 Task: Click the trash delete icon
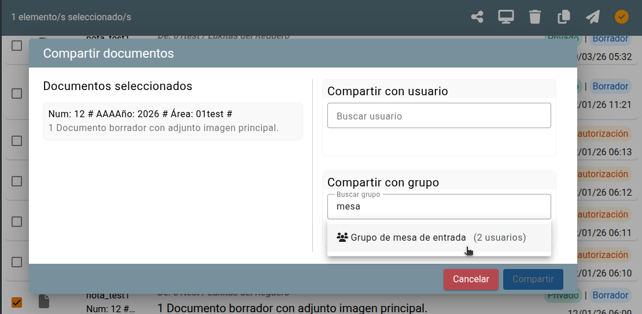[x=535, y=17]
